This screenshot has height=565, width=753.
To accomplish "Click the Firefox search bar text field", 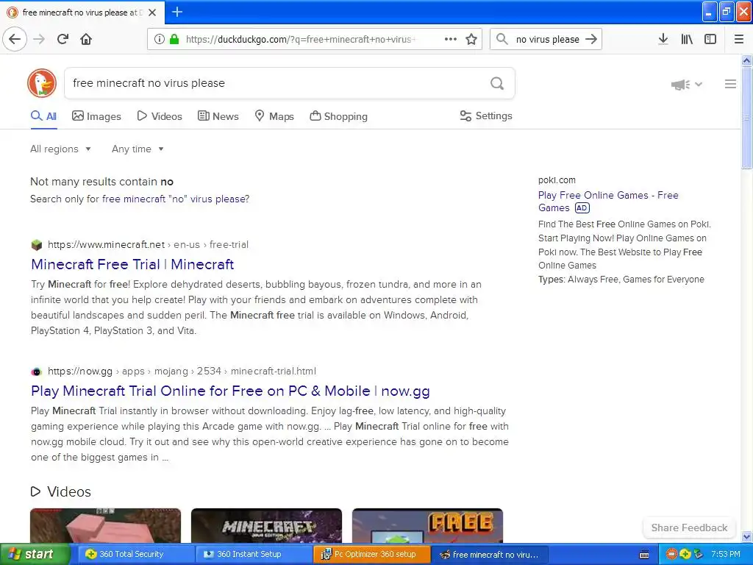I will (x=547, y=39).
